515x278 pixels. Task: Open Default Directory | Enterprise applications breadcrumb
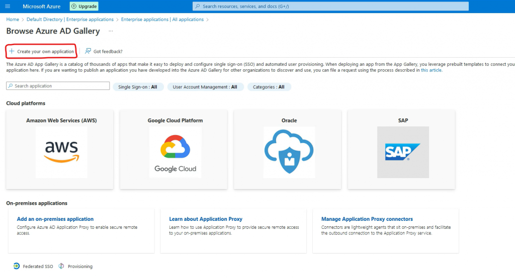point(70,20)
